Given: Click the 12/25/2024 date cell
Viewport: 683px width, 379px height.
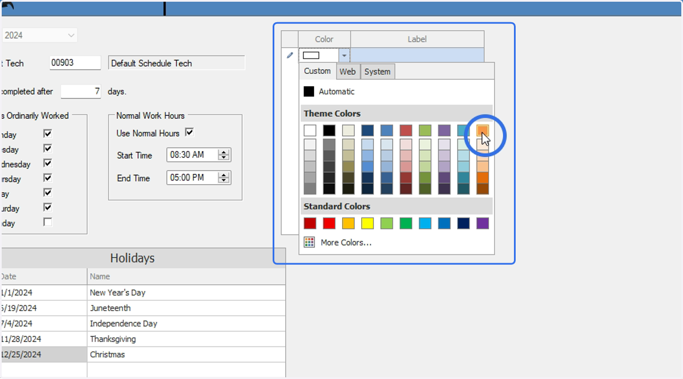Looking at the screenshot, I should [44, 354].
